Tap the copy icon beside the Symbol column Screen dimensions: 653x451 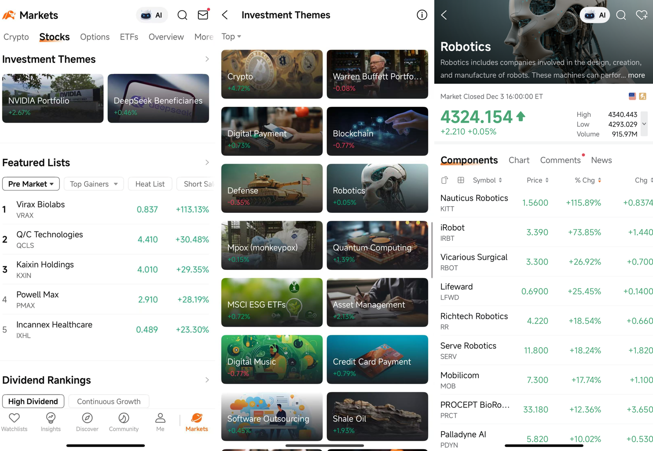445,180
